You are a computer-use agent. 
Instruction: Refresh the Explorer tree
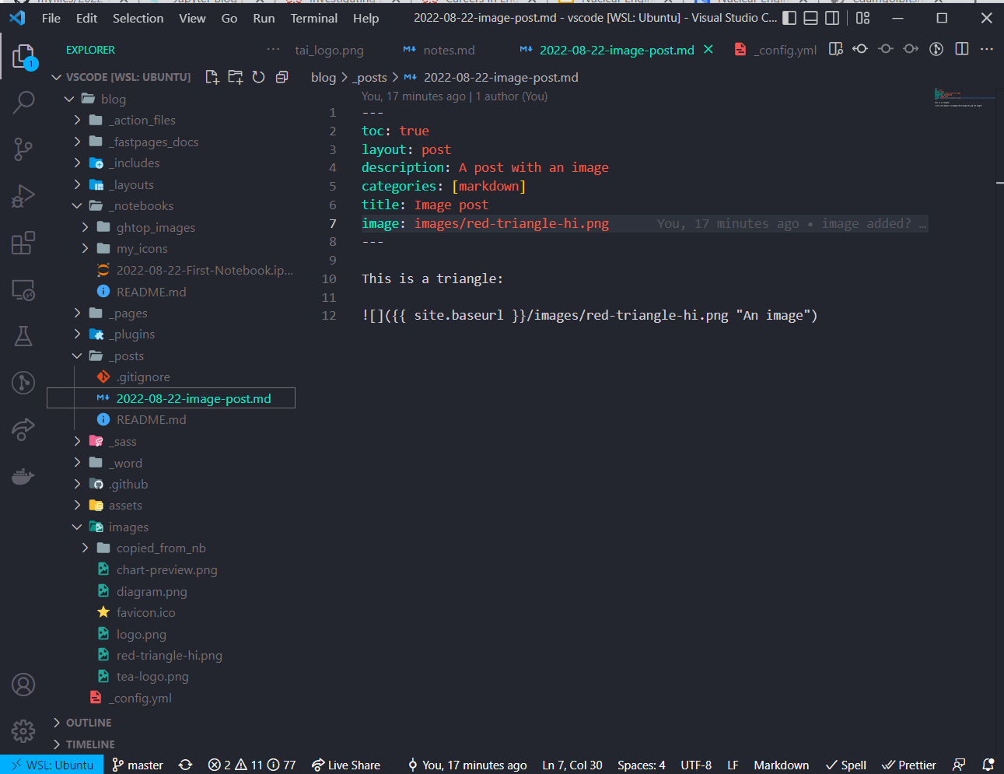258,77
